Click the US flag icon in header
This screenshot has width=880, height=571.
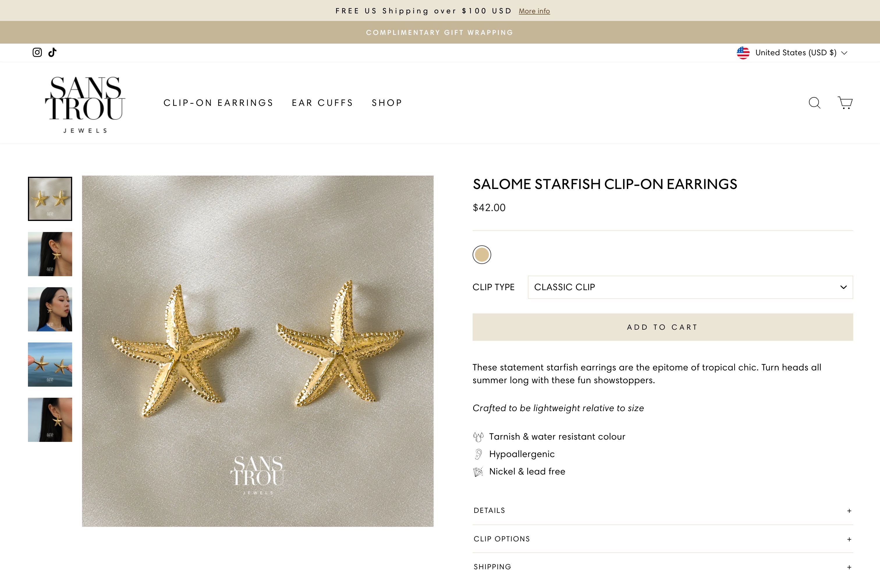pos(743,52)
